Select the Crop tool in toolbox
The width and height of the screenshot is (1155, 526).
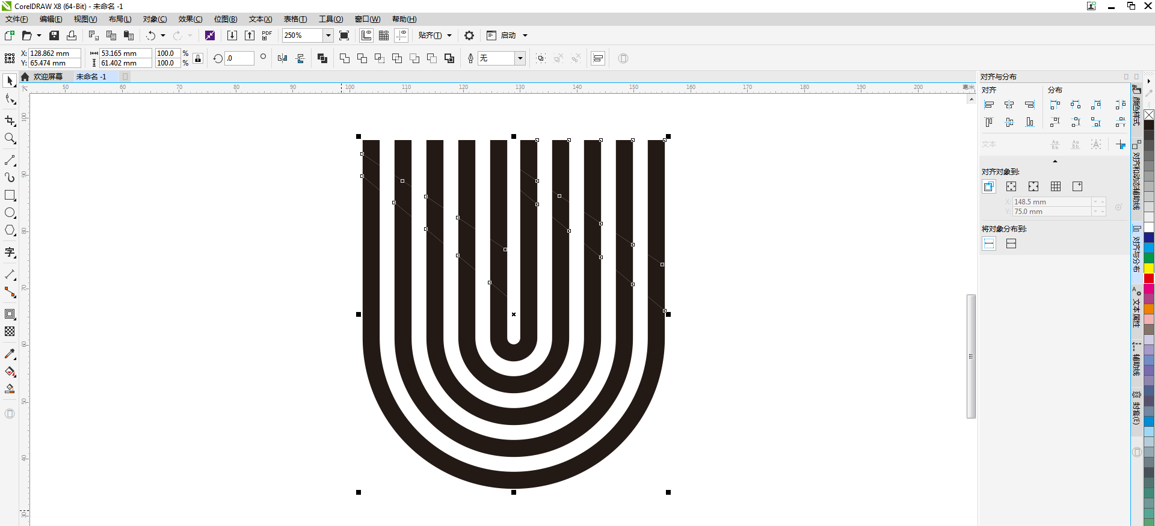[10, 121]
